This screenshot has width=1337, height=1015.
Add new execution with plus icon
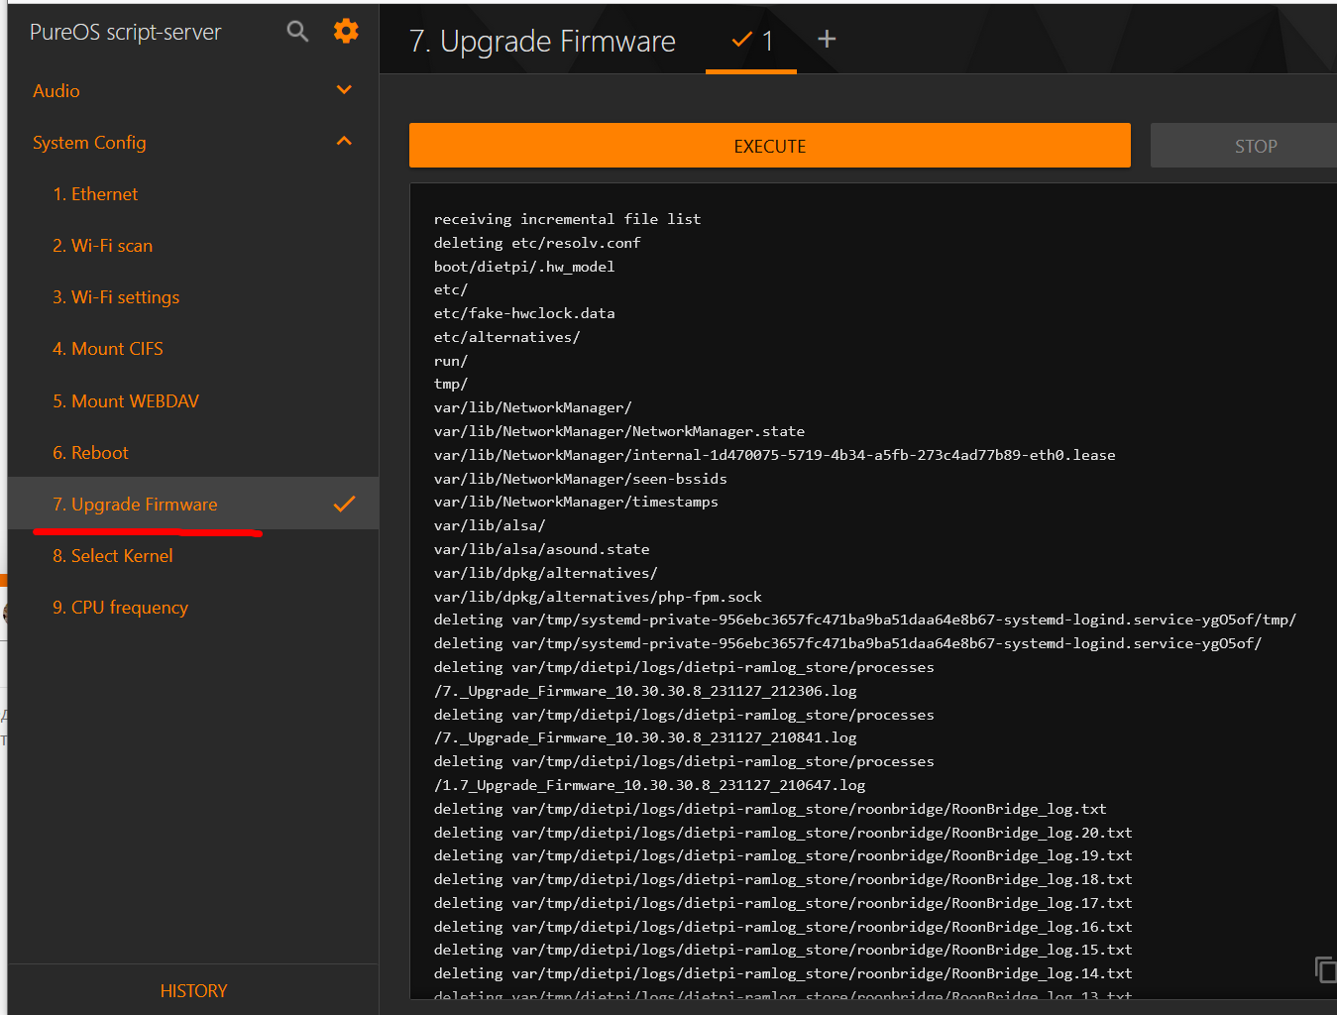(827, 40)
